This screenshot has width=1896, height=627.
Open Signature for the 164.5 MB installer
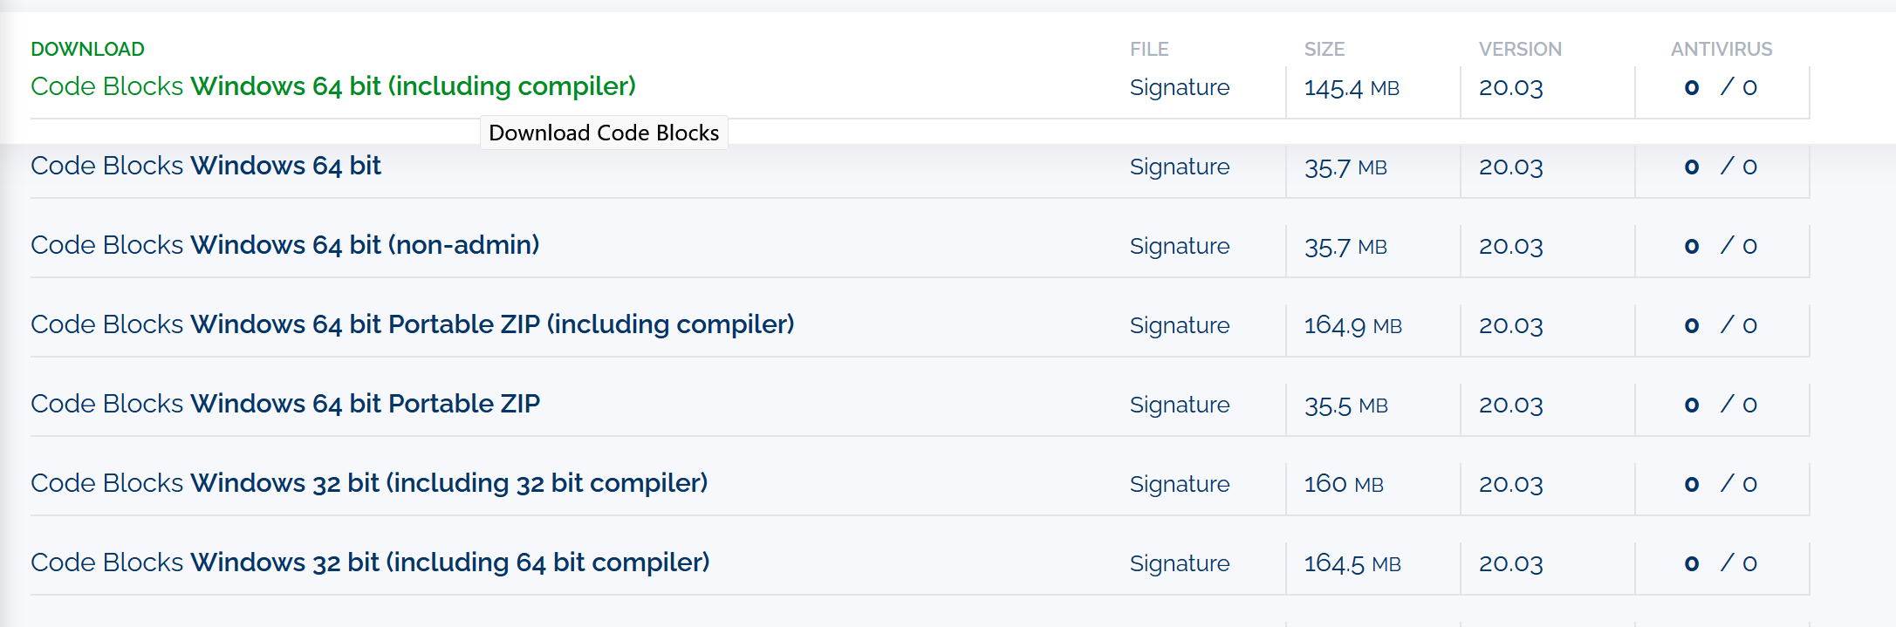pos(1180,563)
